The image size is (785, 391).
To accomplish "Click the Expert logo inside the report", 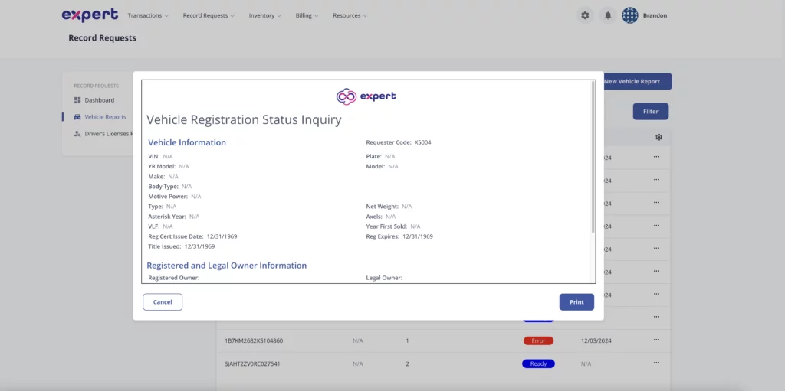I will pos(366,96).
